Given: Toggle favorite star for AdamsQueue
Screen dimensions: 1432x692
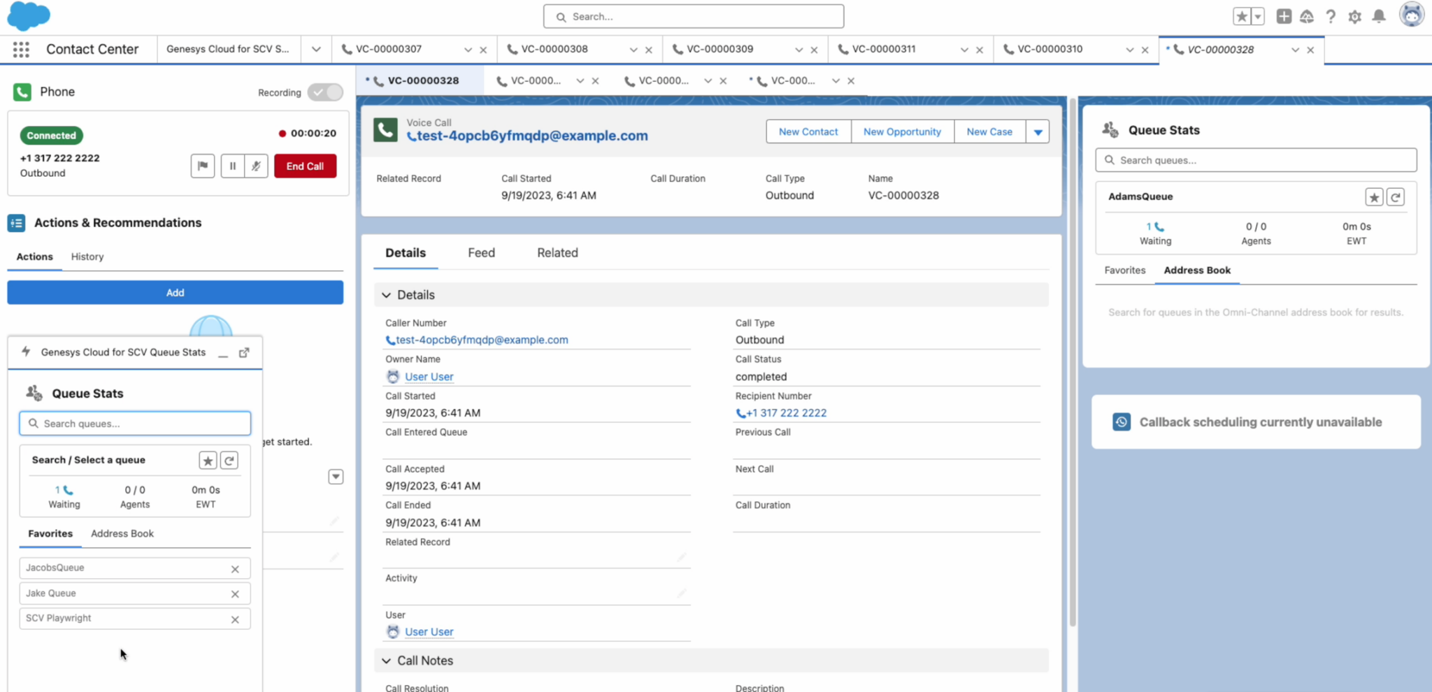Looking at the screenshot, I should coord(1373,196).
